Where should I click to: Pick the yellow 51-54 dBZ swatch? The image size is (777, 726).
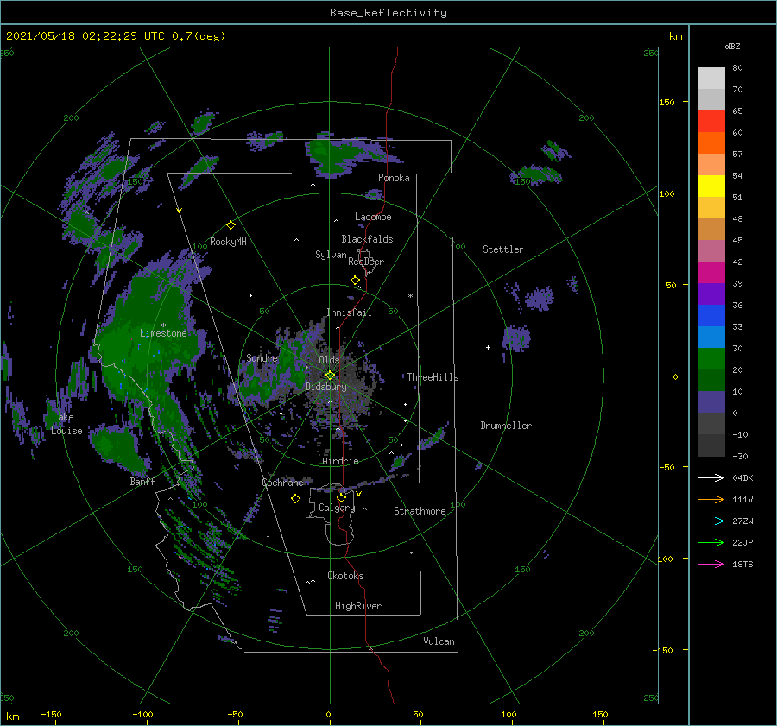[711, 186]
